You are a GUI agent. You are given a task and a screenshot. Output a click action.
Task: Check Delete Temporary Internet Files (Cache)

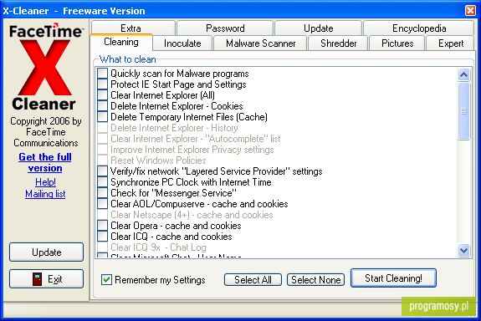point(102,117)
